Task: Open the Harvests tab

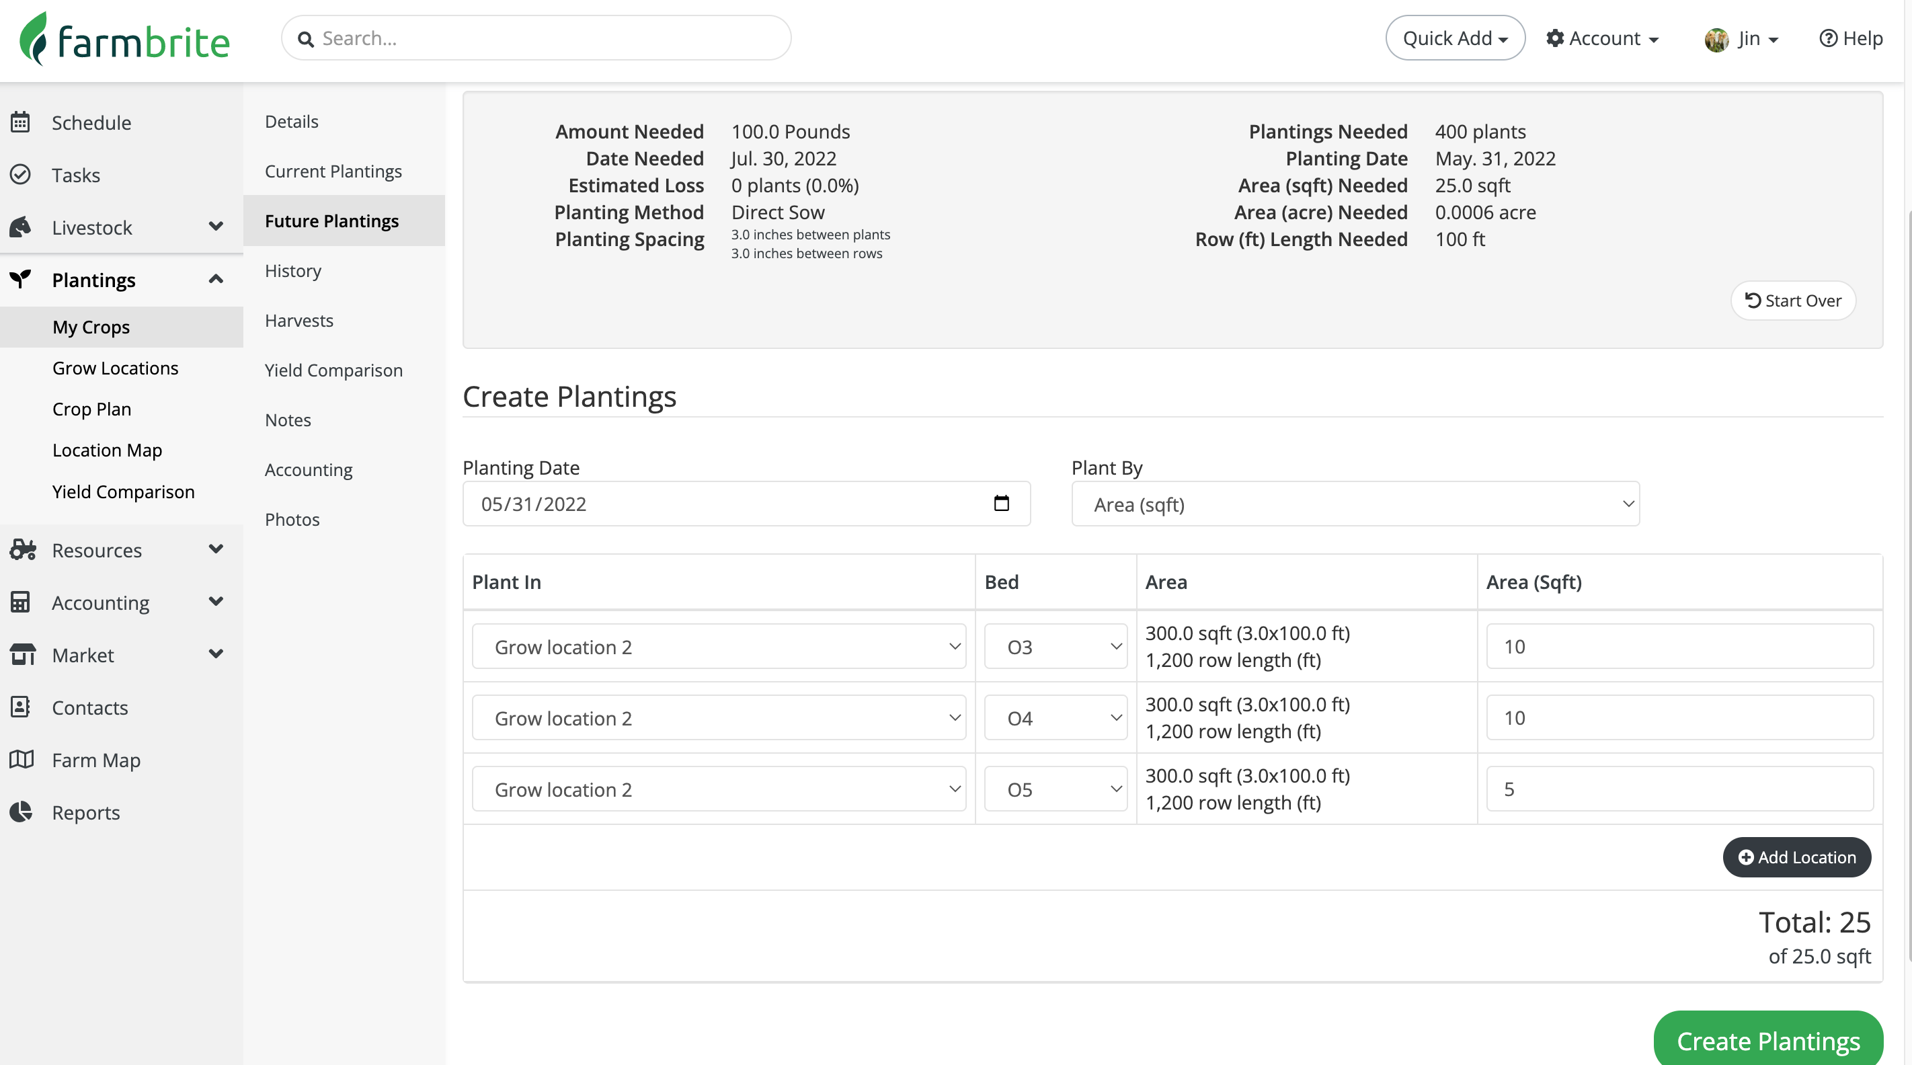Action: click(299, 320)
